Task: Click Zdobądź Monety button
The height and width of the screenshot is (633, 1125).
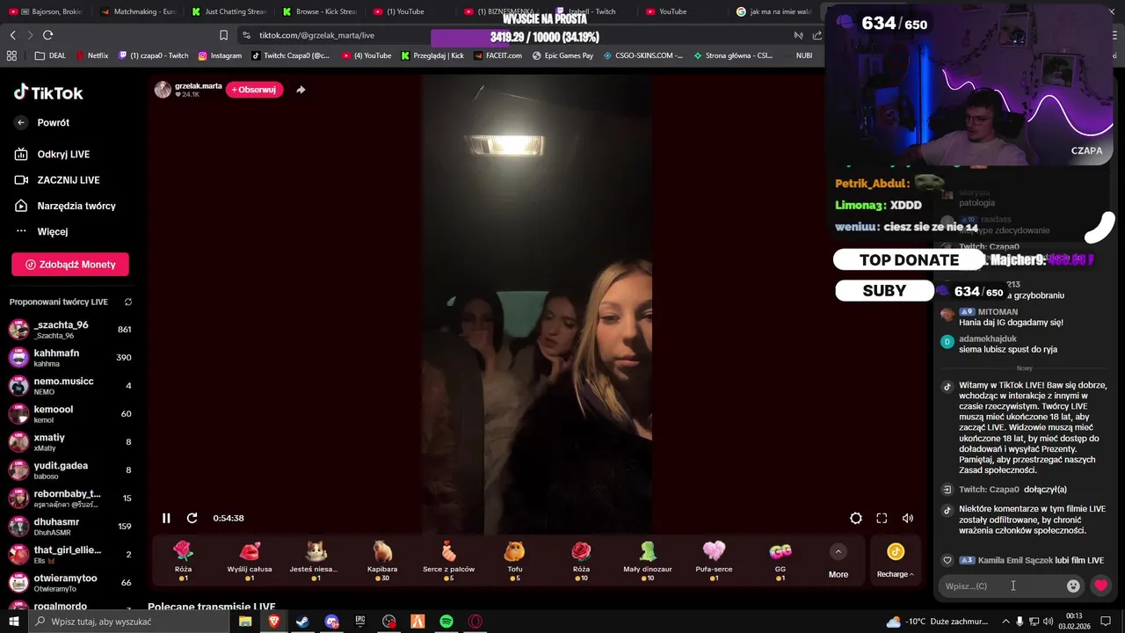Action: (x=70, y=264)
